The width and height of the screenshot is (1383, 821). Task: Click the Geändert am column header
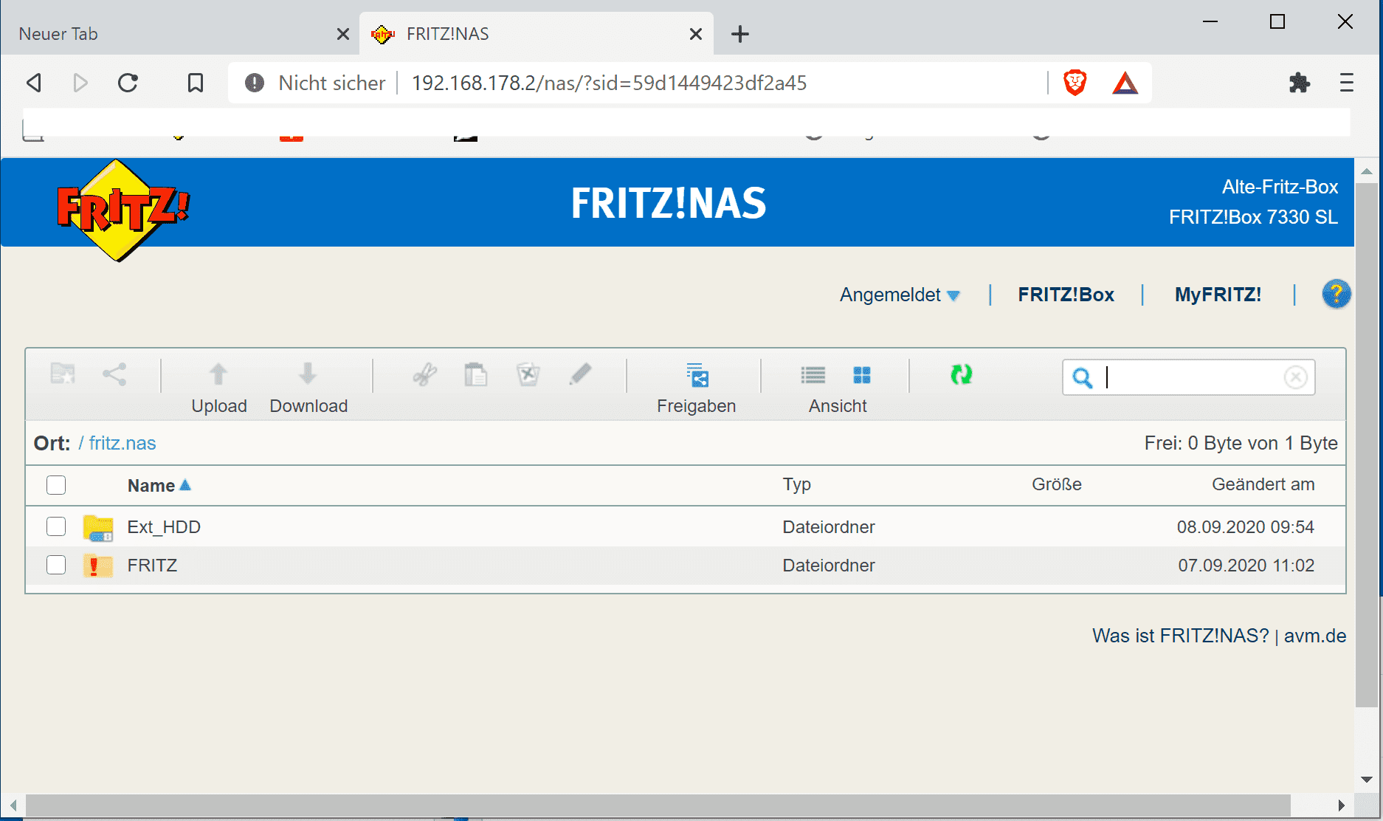[x=1263, y=484]
